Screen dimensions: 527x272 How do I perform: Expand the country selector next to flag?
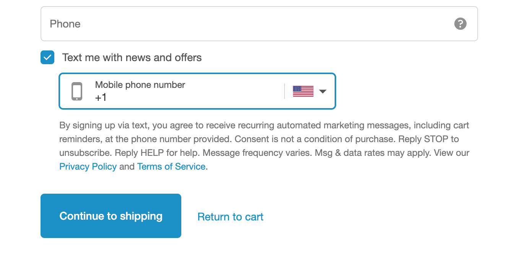tap(310, 91)
